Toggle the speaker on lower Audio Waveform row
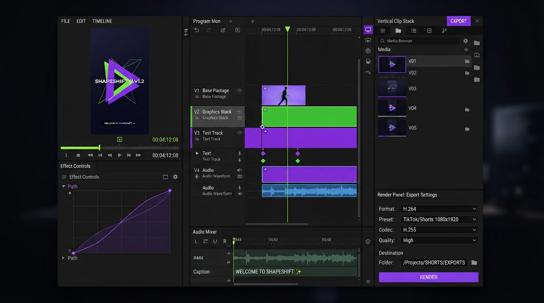544x303 pixels. point(240,194)
